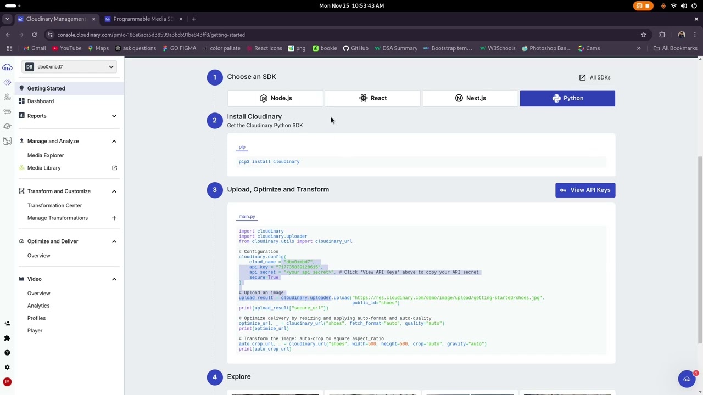The height and width of the screenshot is (395, 703).
Task: Open the dbo0xmbd7 product environment dropdown
Action: (70, 67)
